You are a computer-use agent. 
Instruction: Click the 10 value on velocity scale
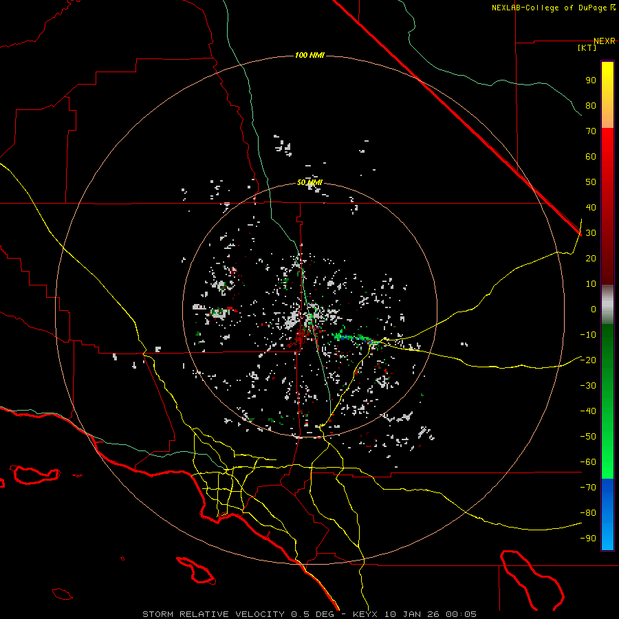[x=591, y=284]
